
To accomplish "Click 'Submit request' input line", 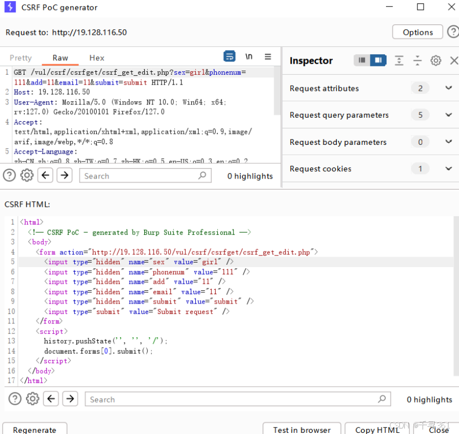I will click(x=137, y=311).
